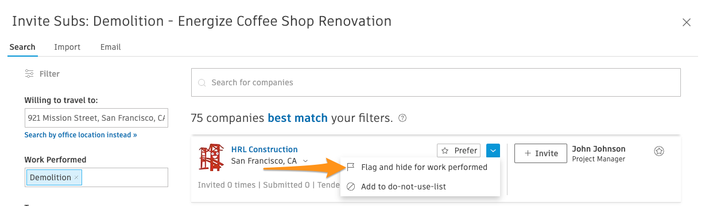The height and width of the screenshot is (206, 705).
Task: Invite John Johnson with Invite button
Action: 540,153
